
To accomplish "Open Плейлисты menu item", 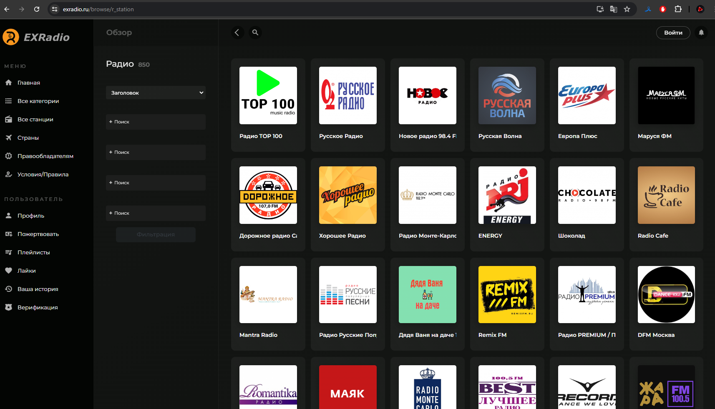I will 34,252.
